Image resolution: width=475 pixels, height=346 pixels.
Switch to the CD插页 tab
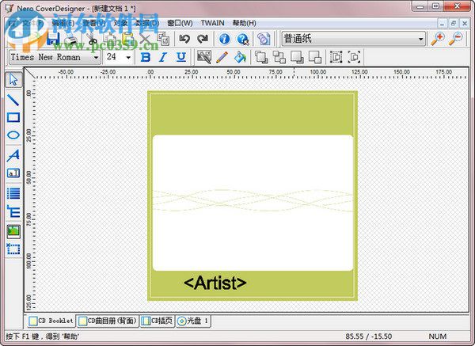(x=158, y=321)
